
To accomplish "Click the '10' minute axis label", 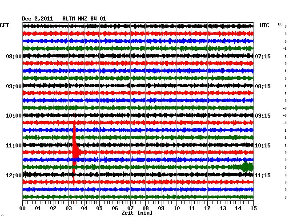I will tap(177, 208).
